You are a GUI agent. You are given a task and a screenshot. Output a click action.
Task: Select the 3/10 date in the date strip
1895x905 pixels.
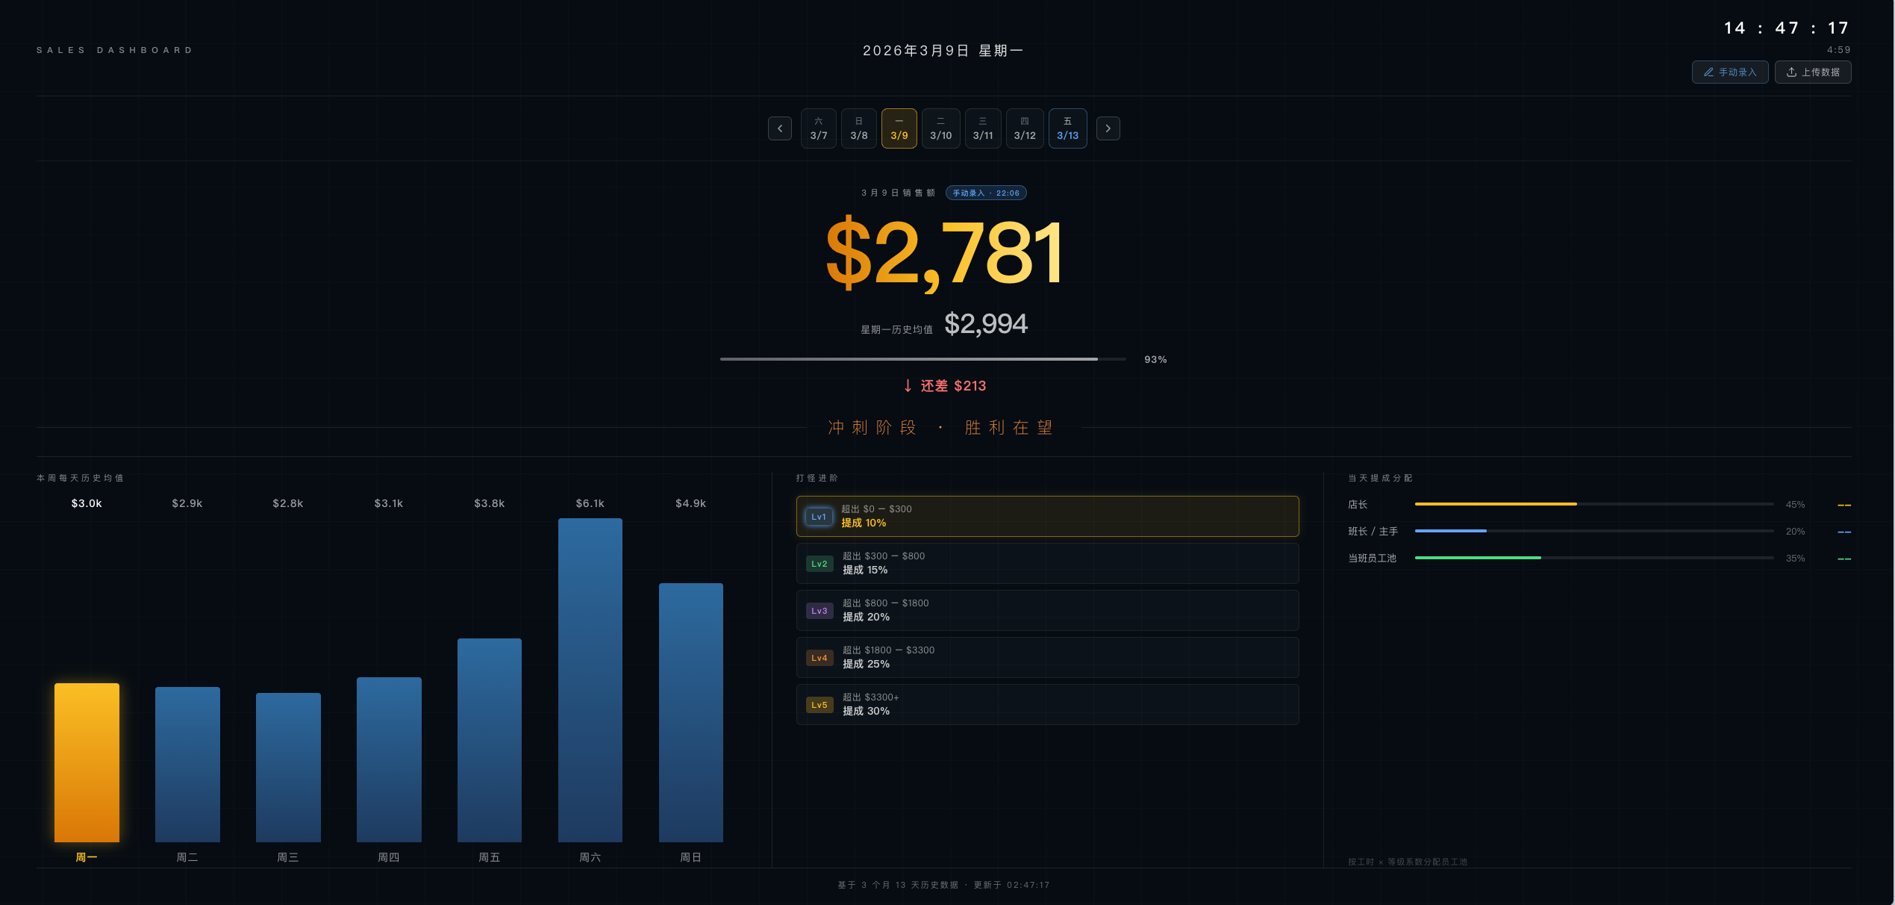pos(940,128)
